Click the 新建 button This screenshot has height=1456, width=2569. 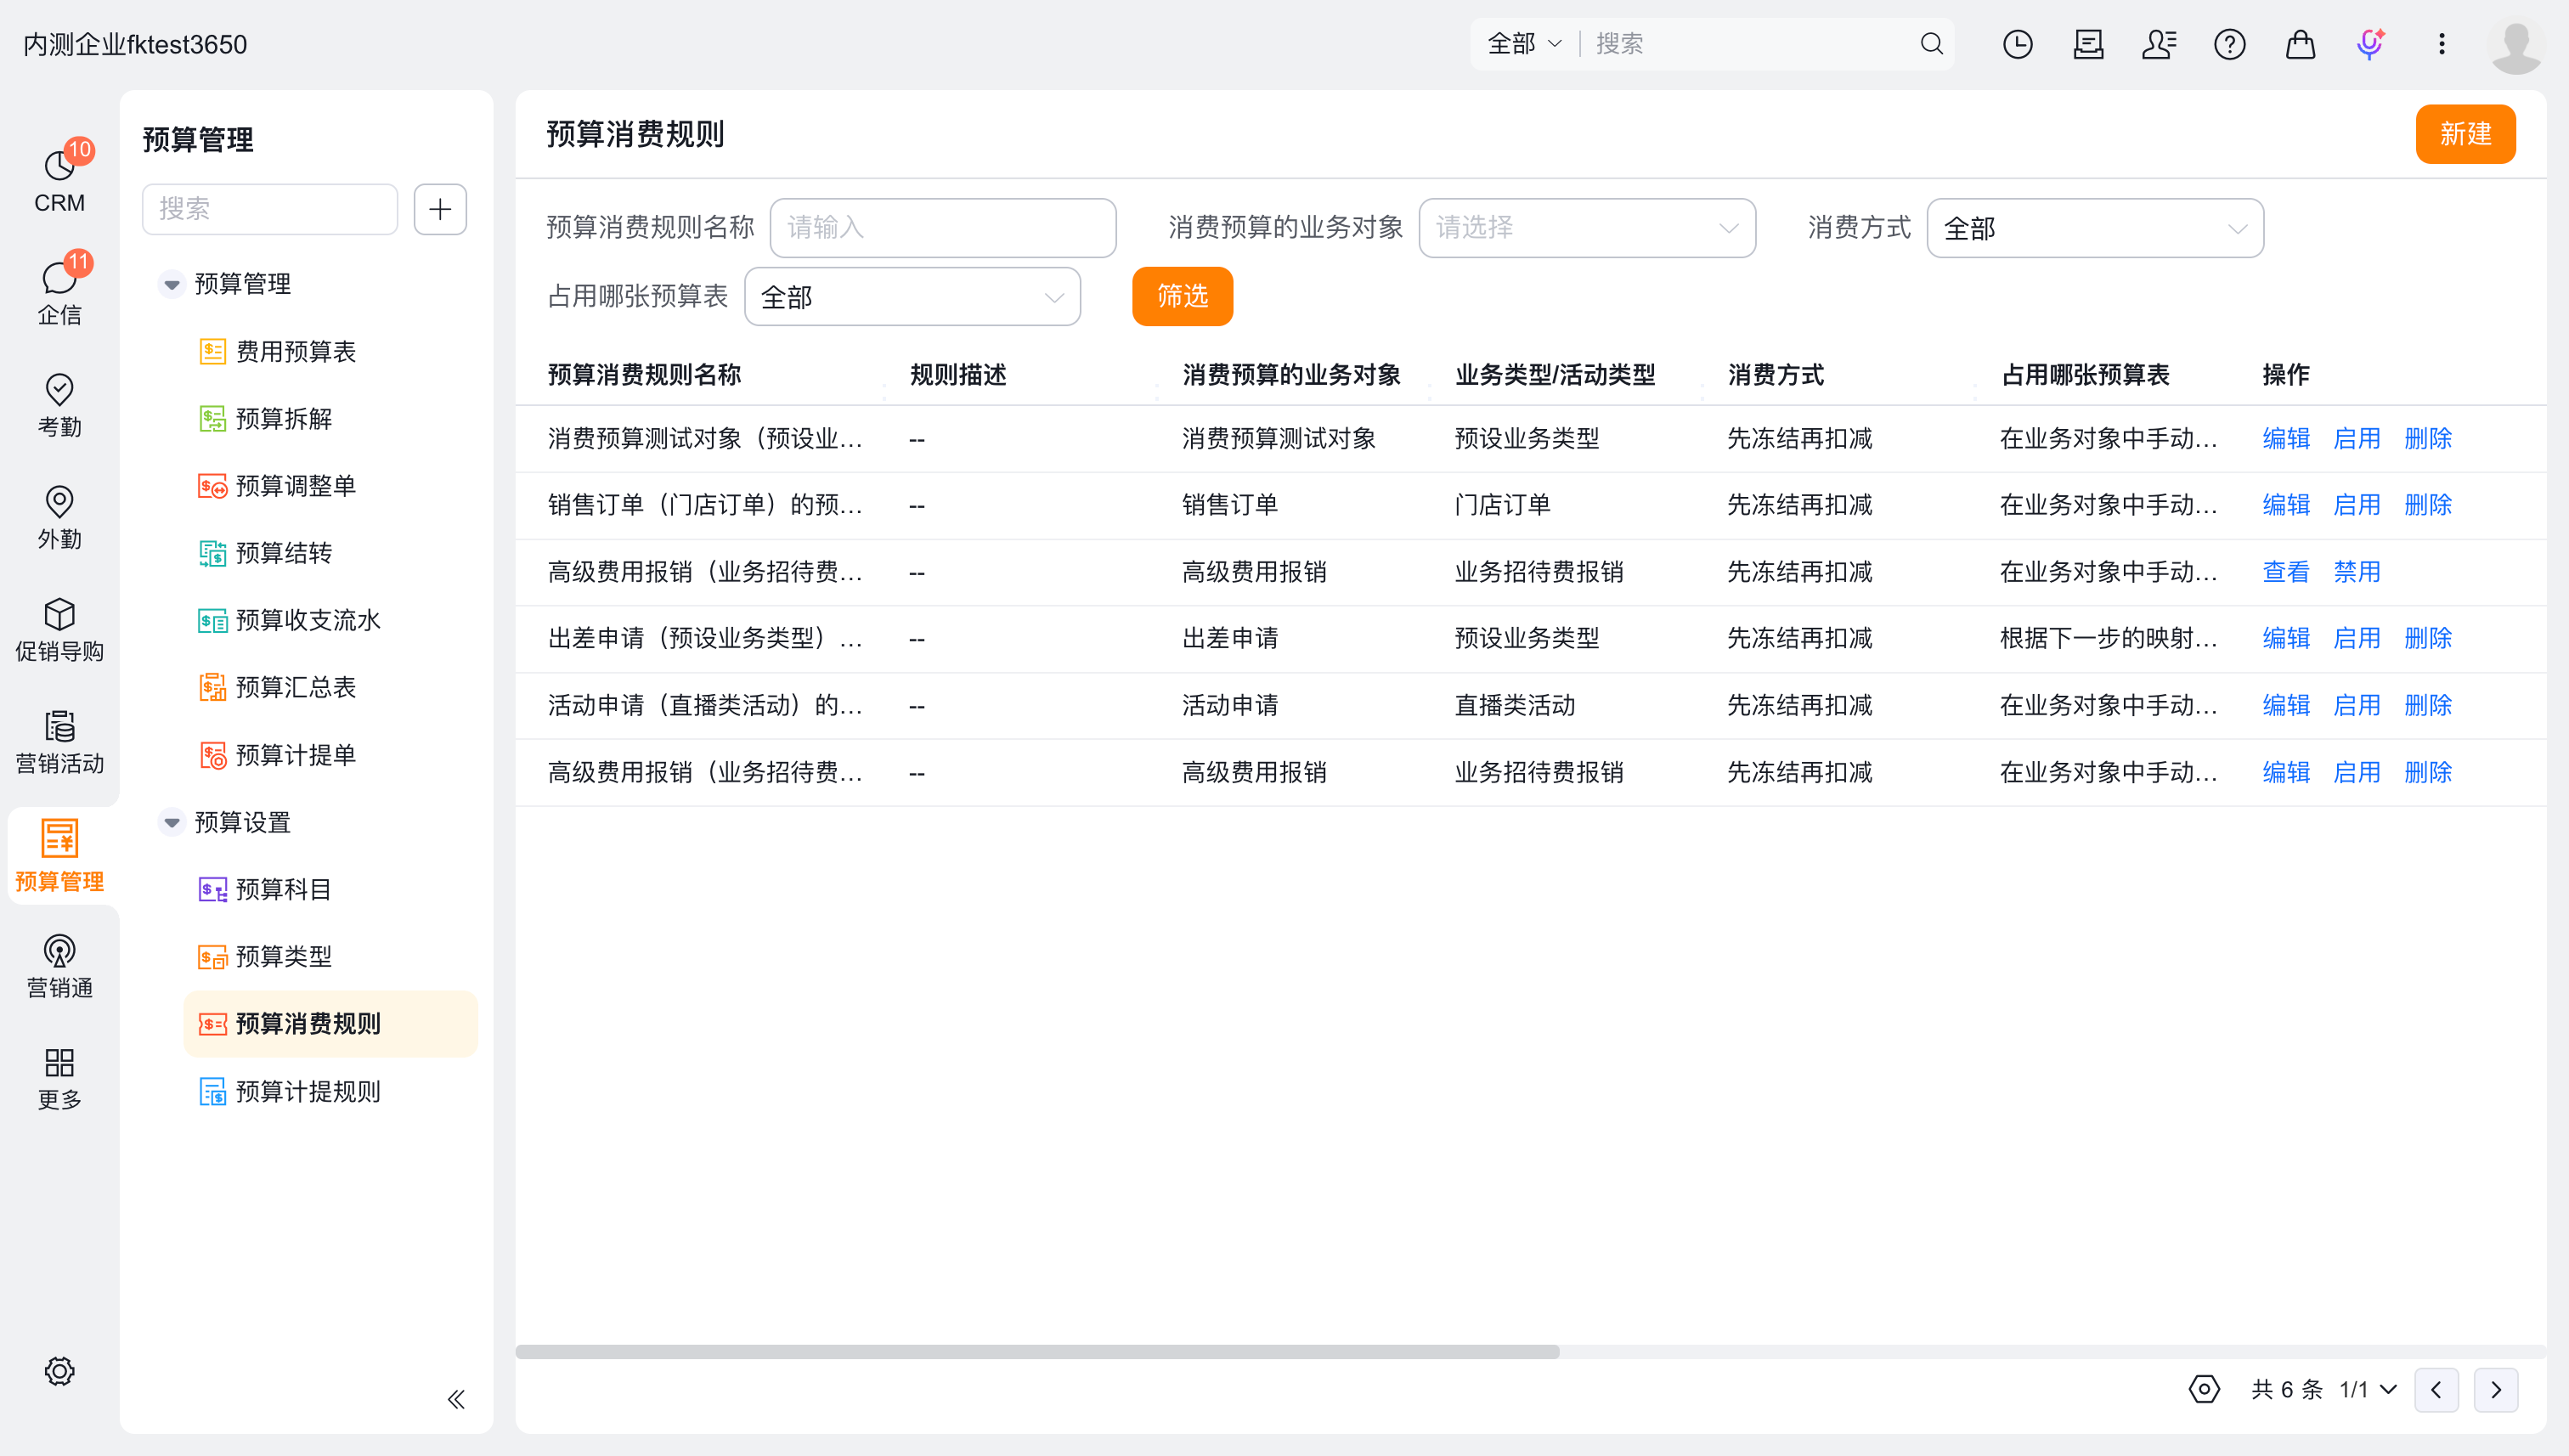pos(2465,134)
